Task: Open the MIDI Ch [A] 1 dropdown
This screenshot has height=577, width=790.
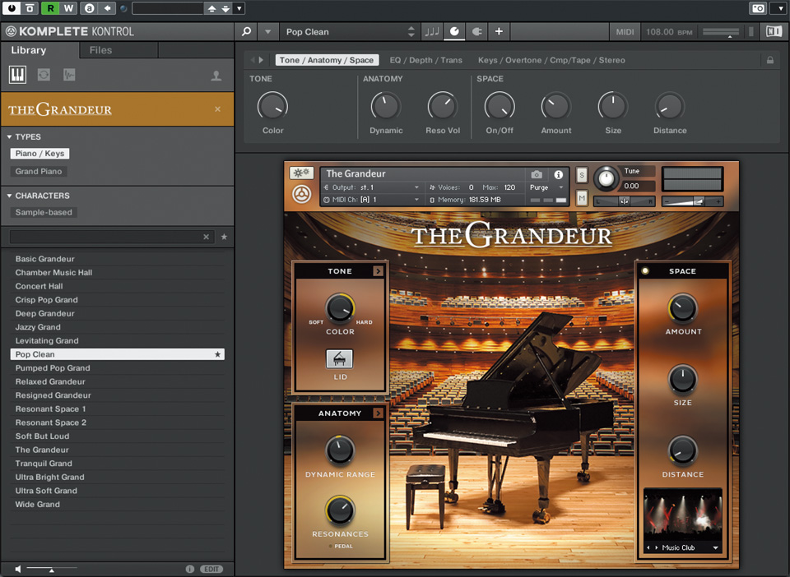Action: point(371,200)
